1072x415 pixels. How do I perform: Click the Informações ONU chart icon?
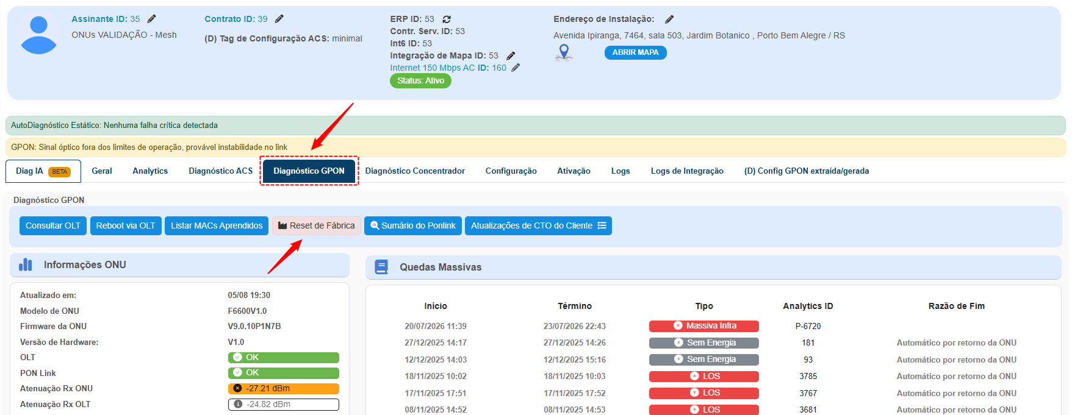(x=26, y=264)
